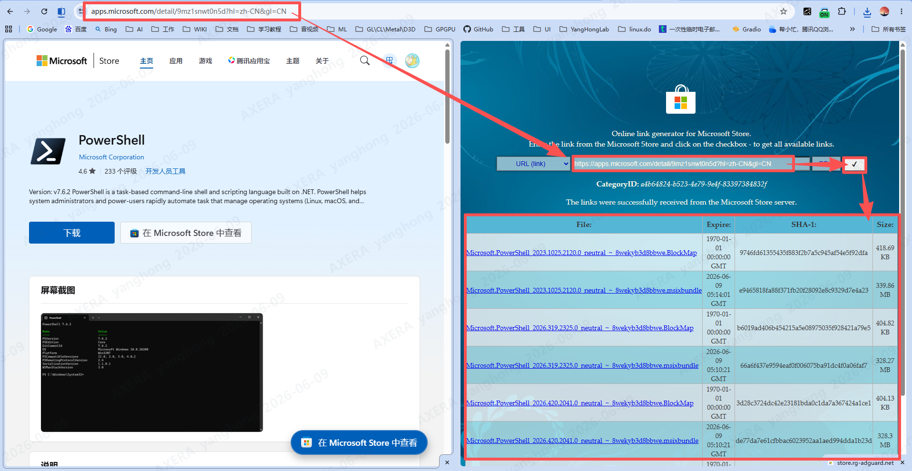Bookmark this page with the star icon
Viewport: 912px width, 471px height.
click(784, 11)
